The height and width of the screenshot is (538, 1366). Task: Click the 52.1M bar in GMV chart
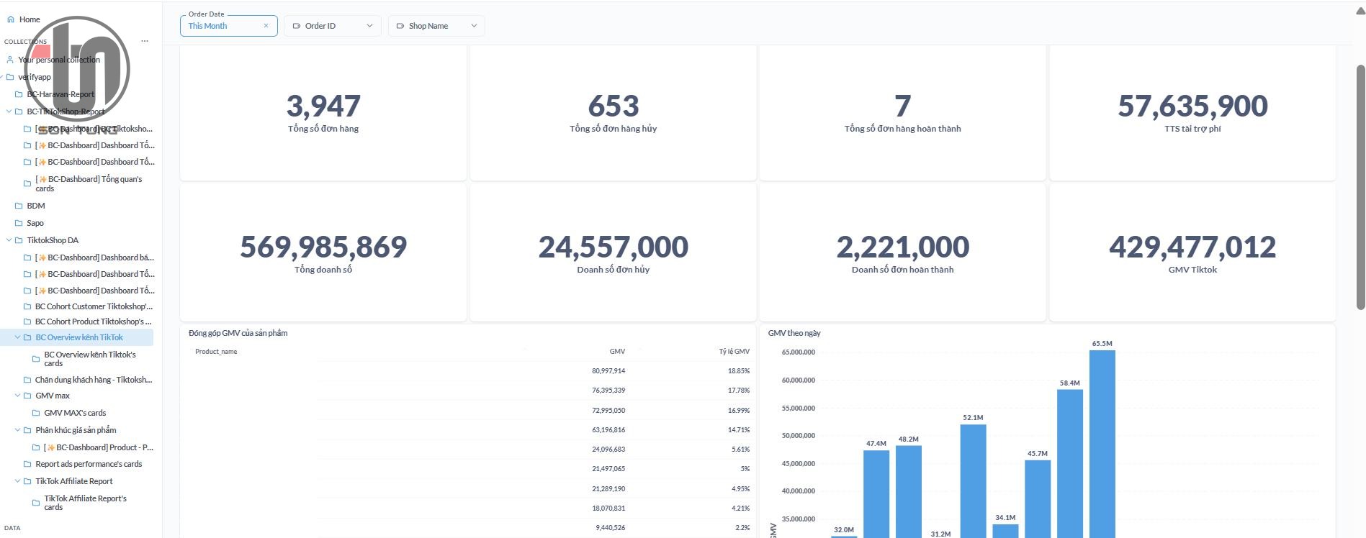[973, 481]
